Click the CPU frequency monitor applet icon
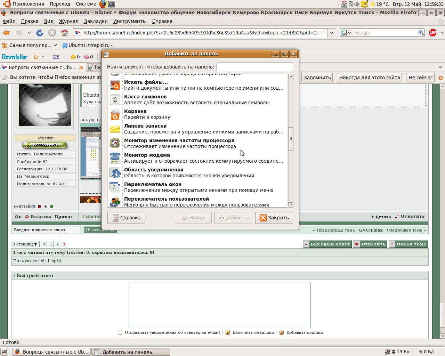The height and width of the screenshot is (356, 445). pos(115,143)
